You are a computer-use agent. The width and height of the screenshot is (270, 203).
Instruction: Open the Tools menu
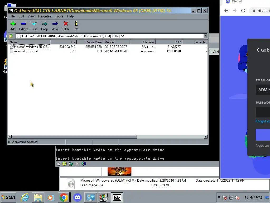(x=59, y=16)
